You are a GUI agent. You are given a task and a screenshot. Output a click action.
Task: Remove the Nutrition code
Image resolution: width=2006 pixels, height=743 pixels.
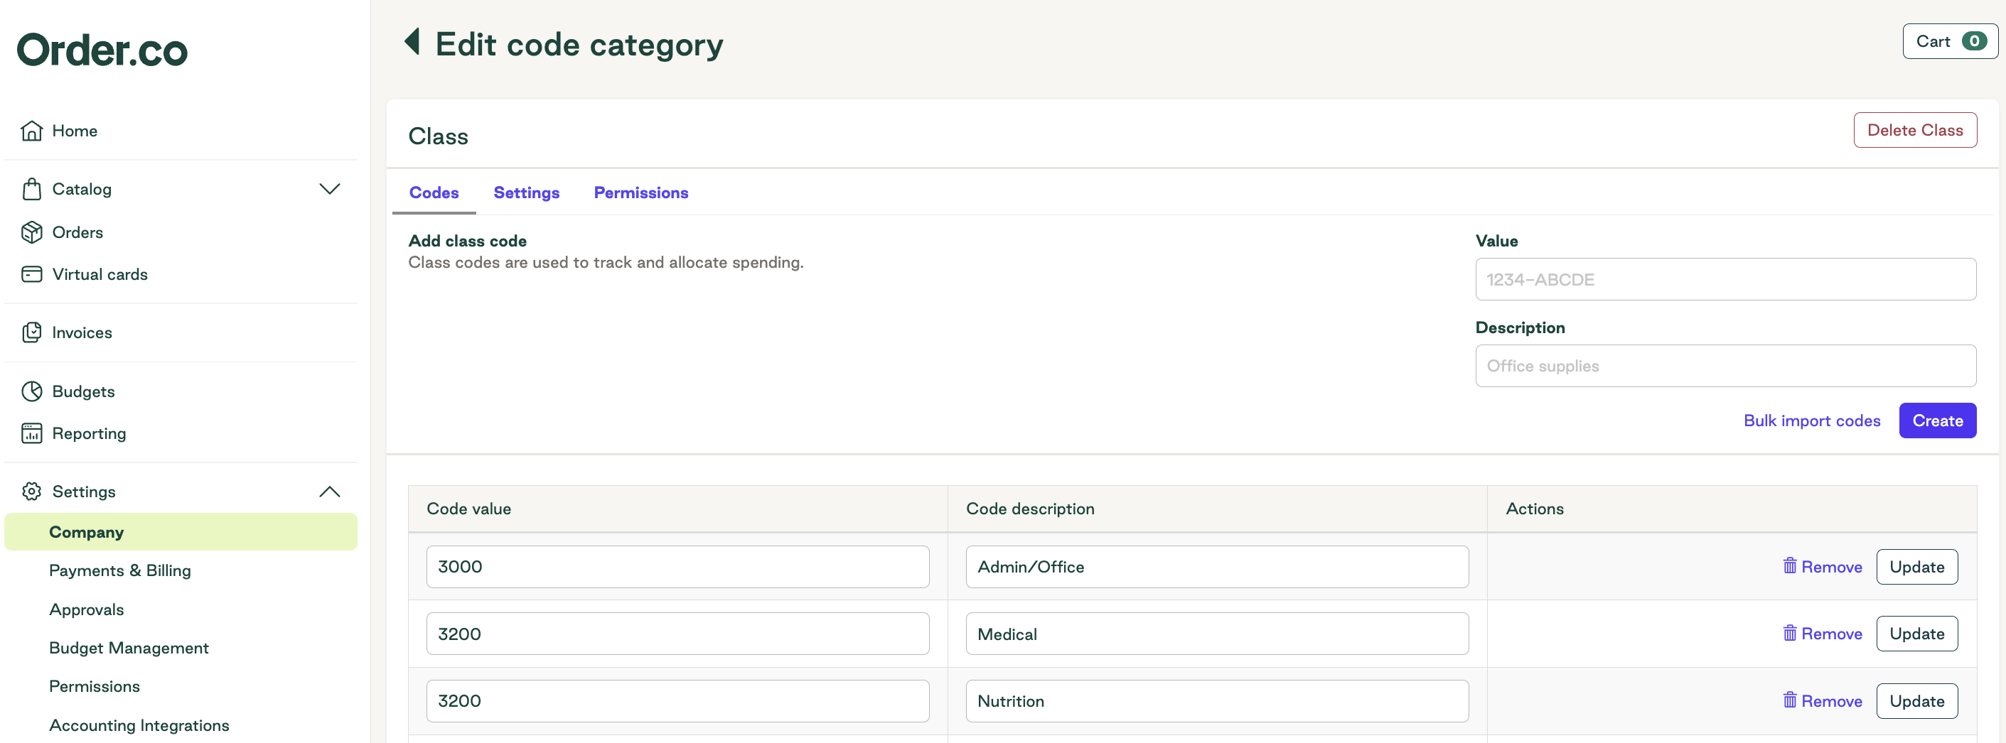1822,701
